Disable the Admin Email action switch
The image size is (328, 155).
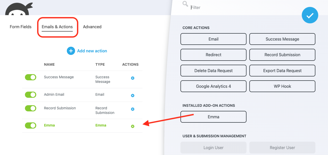click(31, 95)
